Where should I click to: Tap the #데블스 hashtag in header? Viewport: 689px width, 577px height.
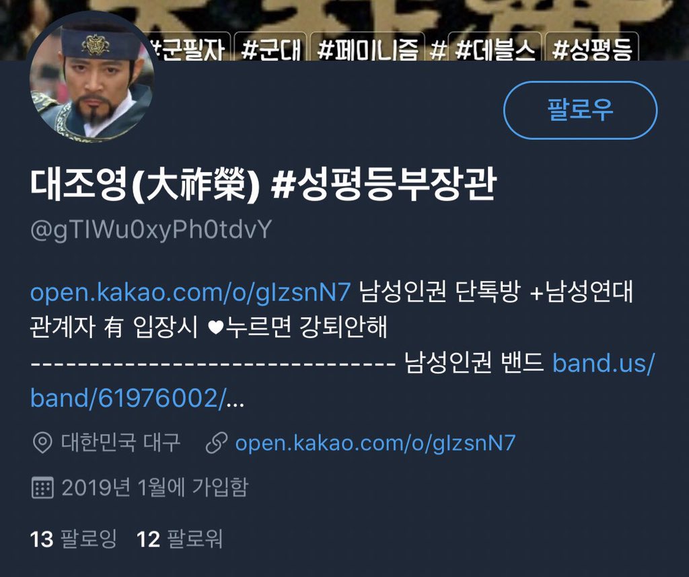495,48
